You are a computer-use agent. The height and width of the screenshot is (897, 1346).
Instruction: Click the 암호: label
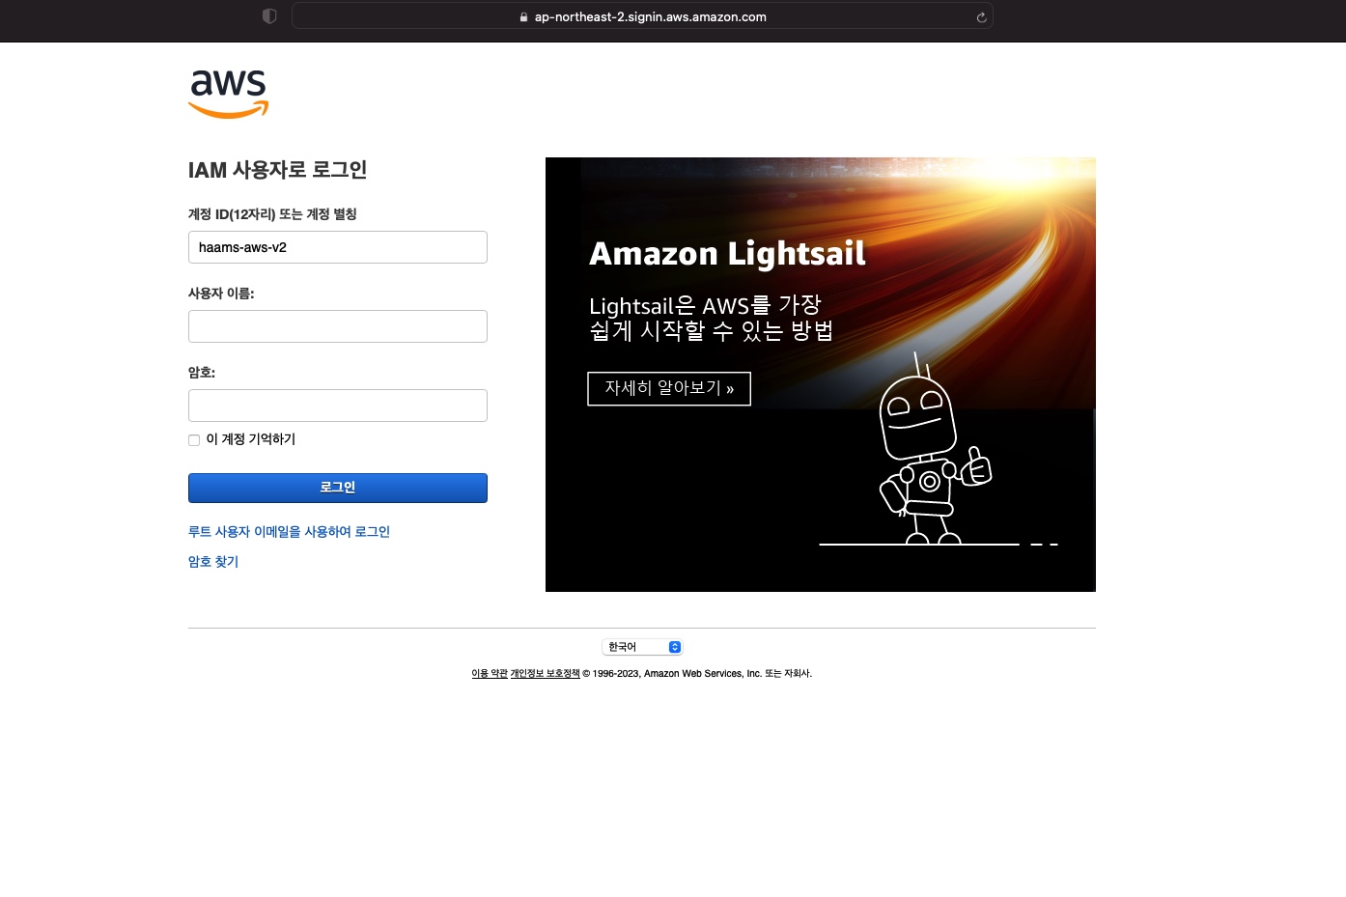202,373
